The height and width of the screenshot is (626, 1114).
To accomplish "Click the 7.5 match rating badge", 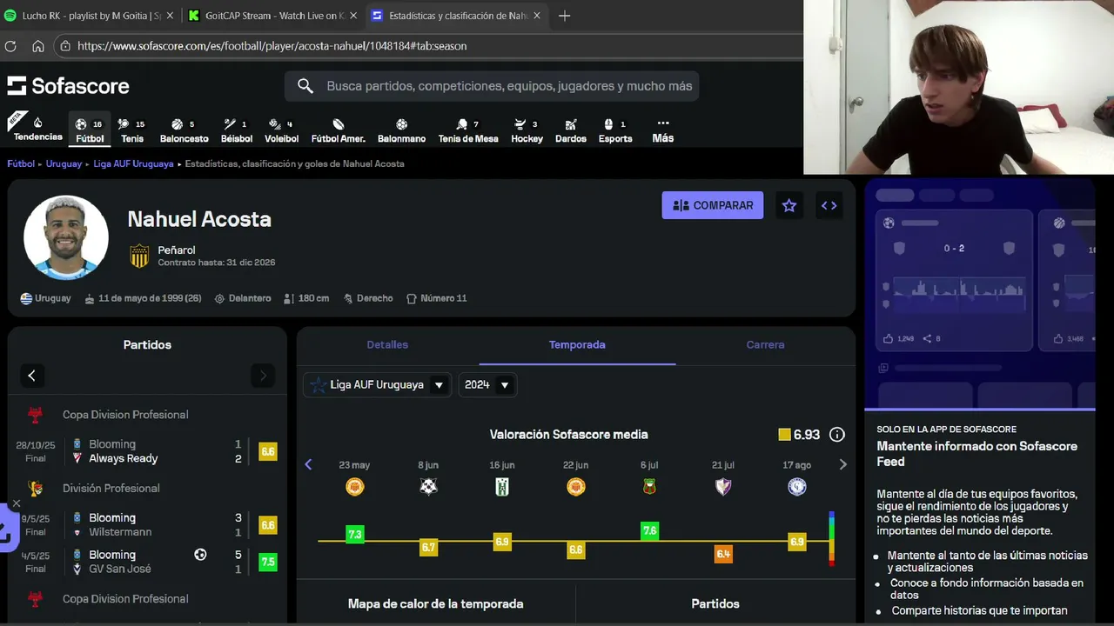I will (x=268, y=562).
